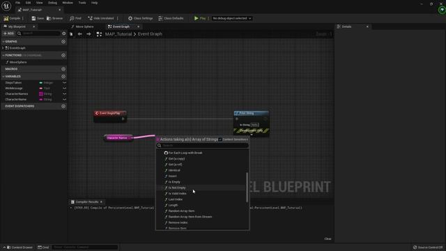446x251 pixels.
Task: Click the Add button in My Blueprint
Action: click(8, 33)
